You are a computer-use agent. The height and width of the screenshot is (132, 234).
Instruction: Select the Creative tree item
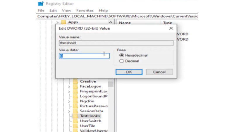coord(88,82)
